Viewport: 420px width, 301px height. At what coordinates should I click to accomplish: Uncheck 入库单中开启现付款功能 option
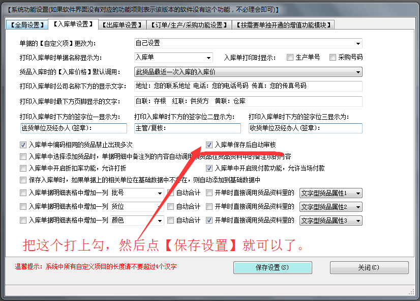[209, 169]
